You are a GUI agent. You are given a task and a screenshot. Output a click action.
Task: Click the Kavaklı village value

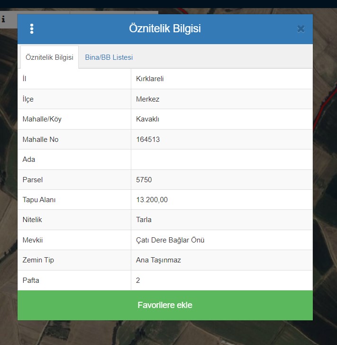(147, 119)
